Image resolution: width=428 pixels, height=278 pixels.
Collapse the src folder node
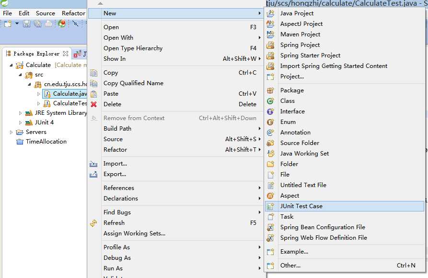point(20,75)
